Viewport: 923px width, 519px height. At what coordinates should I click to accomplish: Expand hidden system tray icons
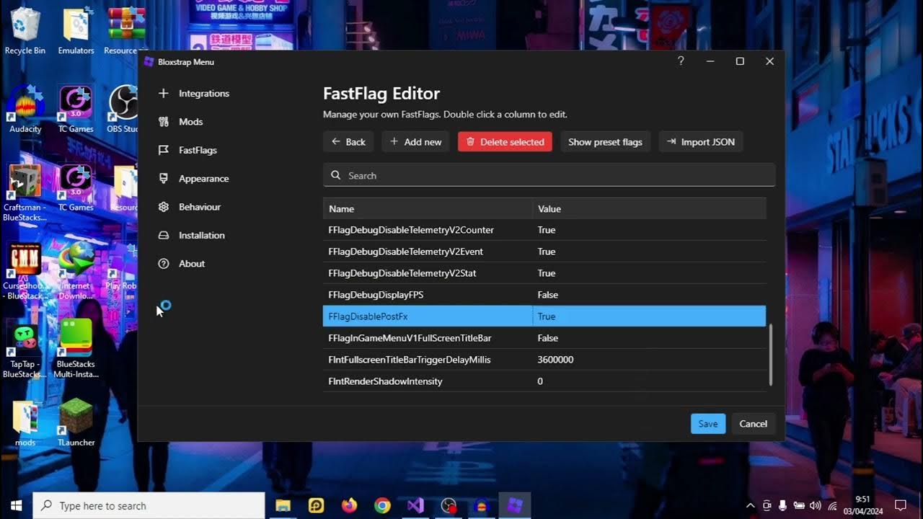[x=750, y=506]
